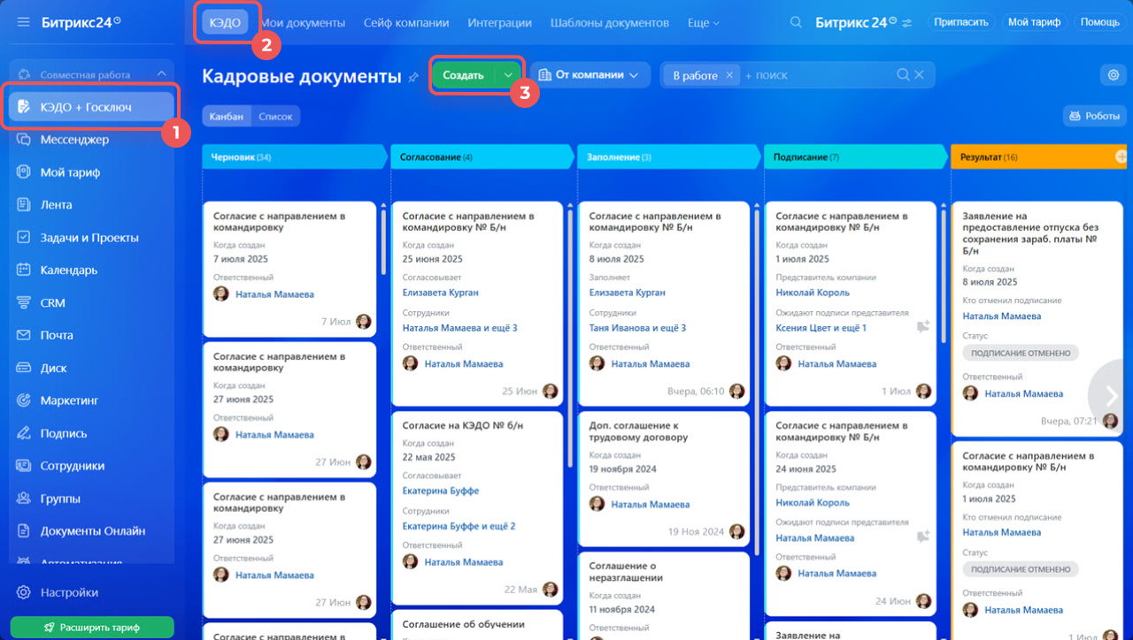Viewport: 1133px width, 640px height.
Task: Open Екатерина Буффе и ещё 2 link
Action: [x=459, y=526]
